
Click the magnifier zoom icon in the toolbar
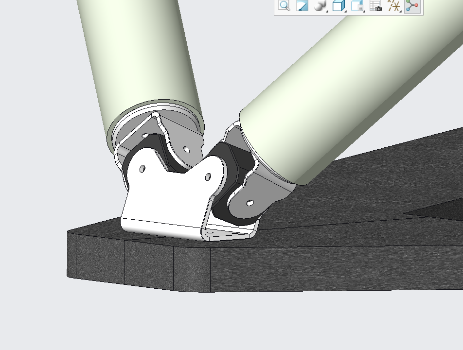pyautogui.click(x=284, y=6)
